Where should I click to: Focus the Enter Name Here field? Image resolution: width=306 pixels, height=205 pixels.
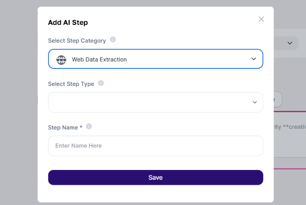[x=155, y=146]
